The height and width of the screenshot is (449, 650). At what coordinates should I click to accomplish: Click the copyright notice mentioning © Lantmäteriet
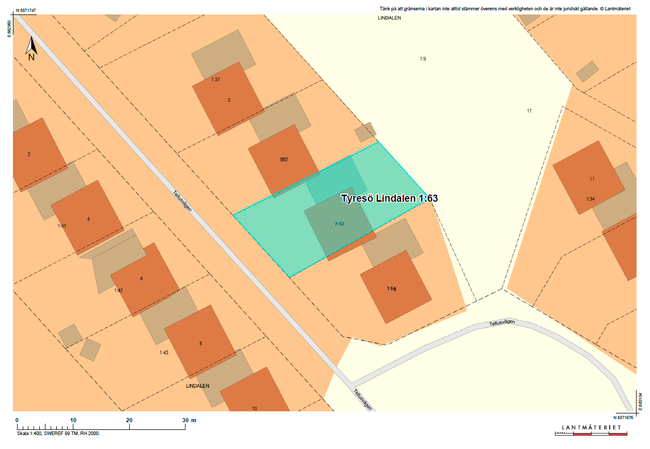coord(504,9)
